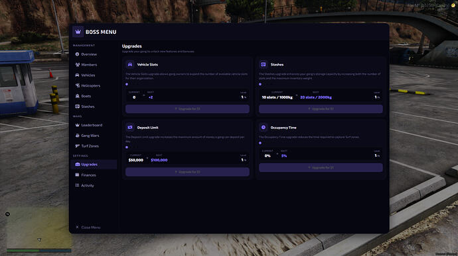458x256 pixels.
Task: Open the Gang Wars page
Action: 94,136
